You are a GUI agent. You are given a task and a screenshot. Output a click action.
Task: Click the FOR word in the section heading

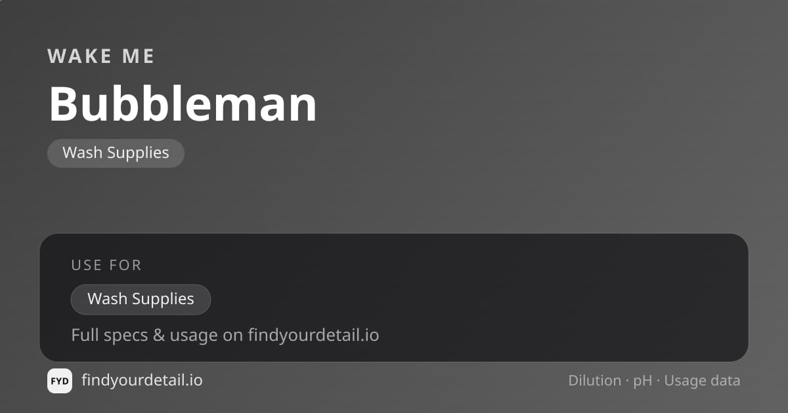coord(126,265)
